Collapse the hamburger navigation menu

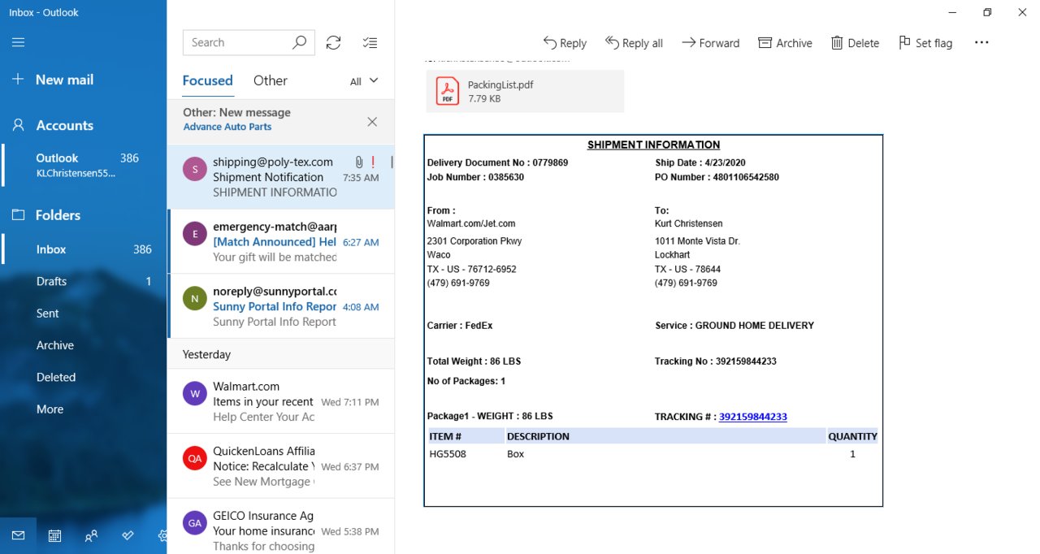pyautogui.click(x=18, y=42)
